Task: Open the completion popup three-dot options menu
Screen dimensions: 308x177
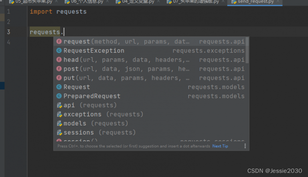Action: [245, 146]
